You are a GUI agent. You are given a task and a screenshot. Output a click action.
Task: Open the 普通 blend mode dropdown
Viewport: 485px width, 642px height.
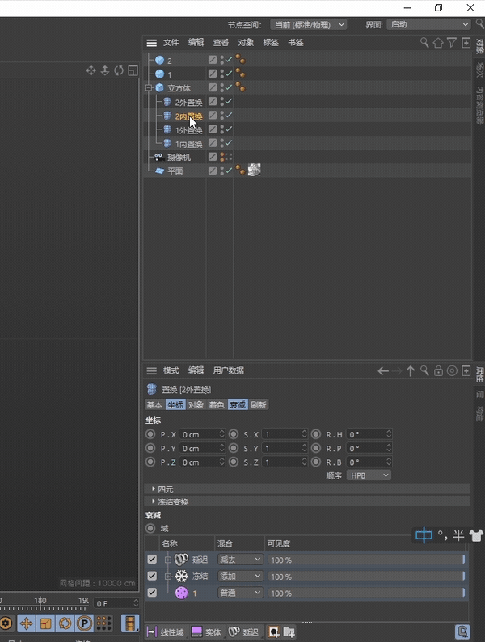pyautogui.click(x=240, y=593)
